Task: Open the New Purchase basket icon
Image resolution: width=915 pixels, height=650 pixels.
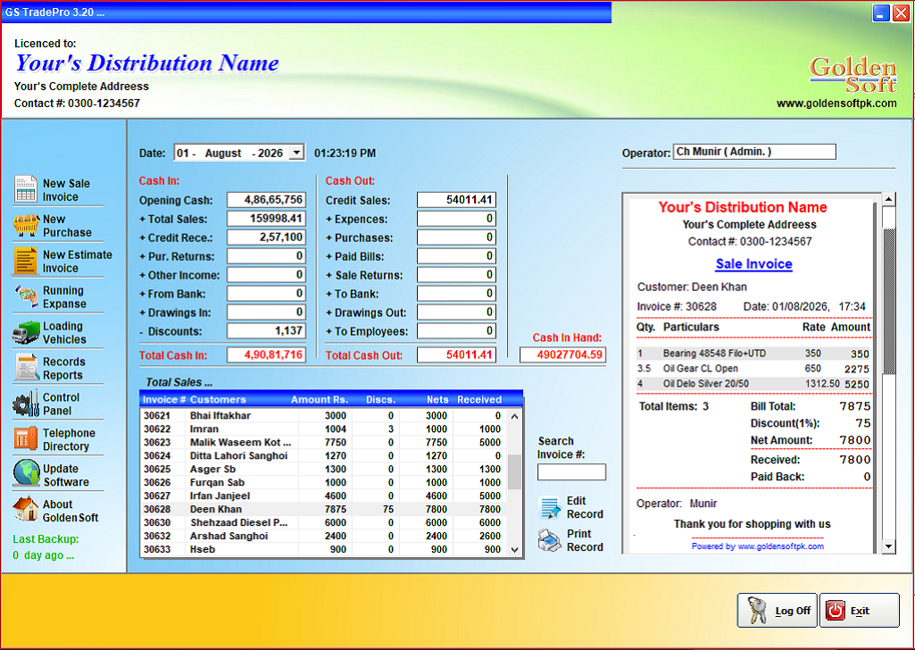Action: click(26, 225)
